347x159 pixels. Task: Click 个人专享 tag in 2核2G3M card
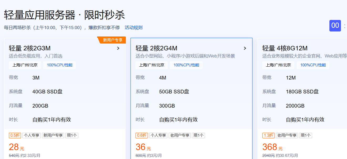32,135
